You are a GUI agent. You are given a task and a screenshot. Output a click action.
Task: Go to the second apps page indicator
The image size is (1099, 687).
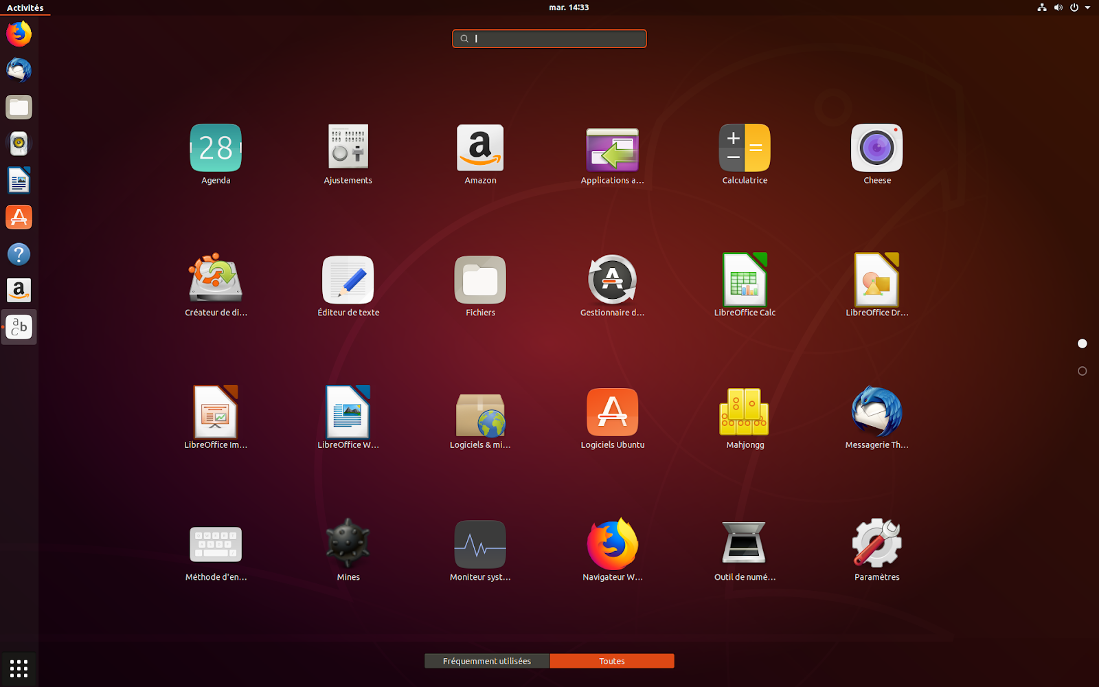click(1083, 371)
